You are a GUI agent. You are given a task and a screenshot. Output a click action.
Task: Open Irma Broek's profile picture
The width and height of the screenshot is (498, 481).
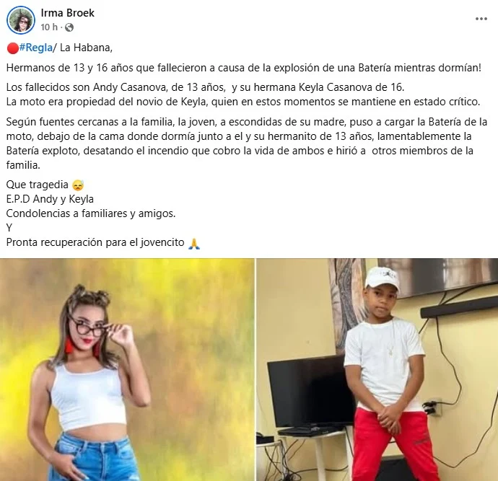[x=21, y=20]
